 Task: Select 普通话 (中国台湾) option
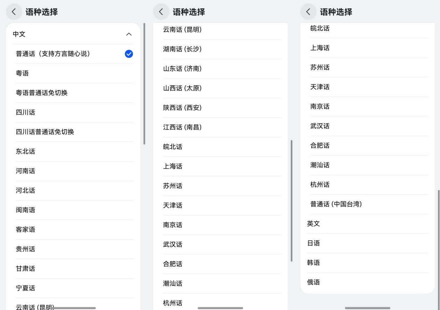point(336,204)
